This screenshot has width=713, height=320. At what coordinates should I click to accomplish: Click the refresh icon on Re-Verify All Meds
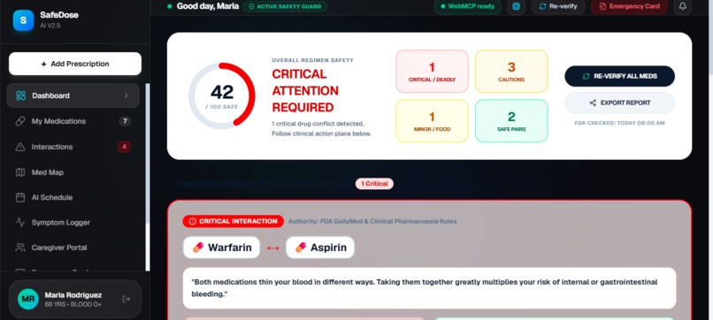(586, 76)
